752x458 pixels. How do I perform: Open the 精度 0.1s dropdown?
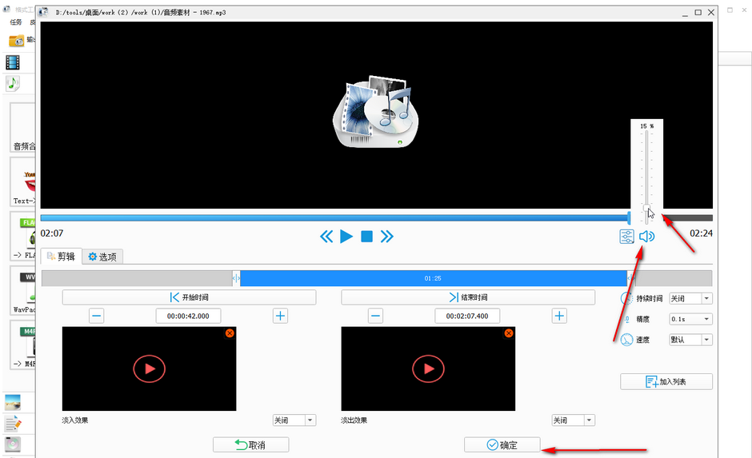(x=691, y=319)
